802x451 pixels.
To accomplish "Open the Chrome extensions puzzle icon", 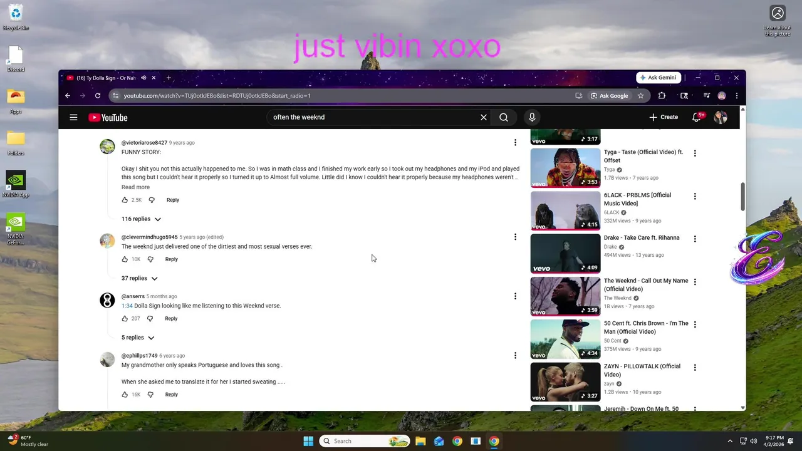I will (x=662, y=96).
